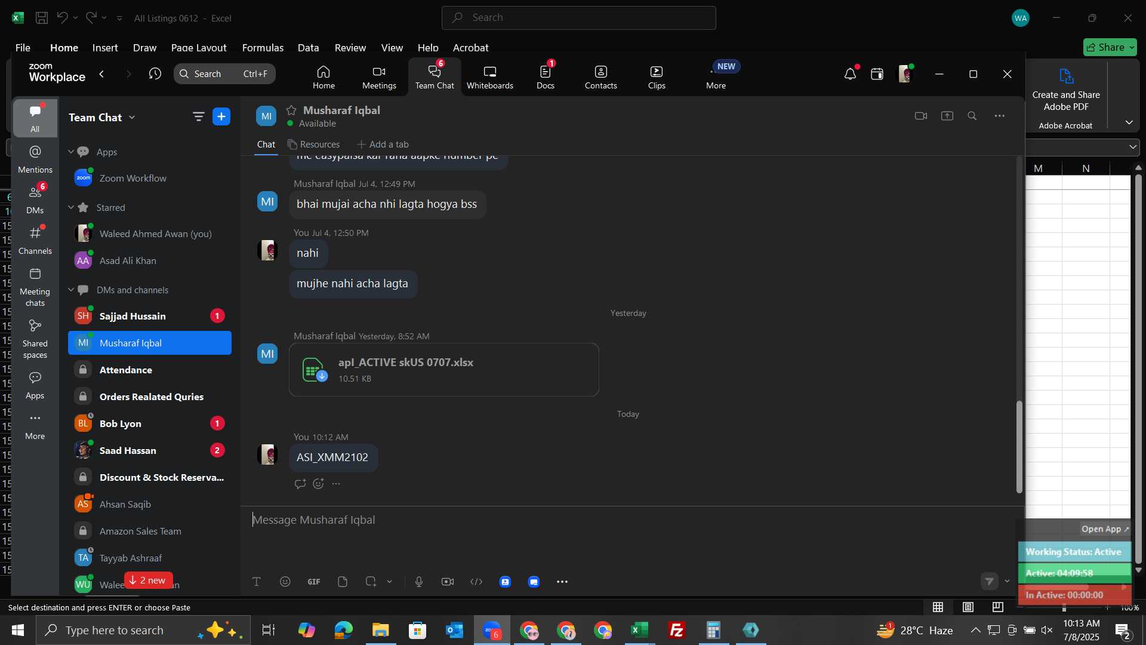Open Excel Acrobat ribbon tab

(470, 48)
